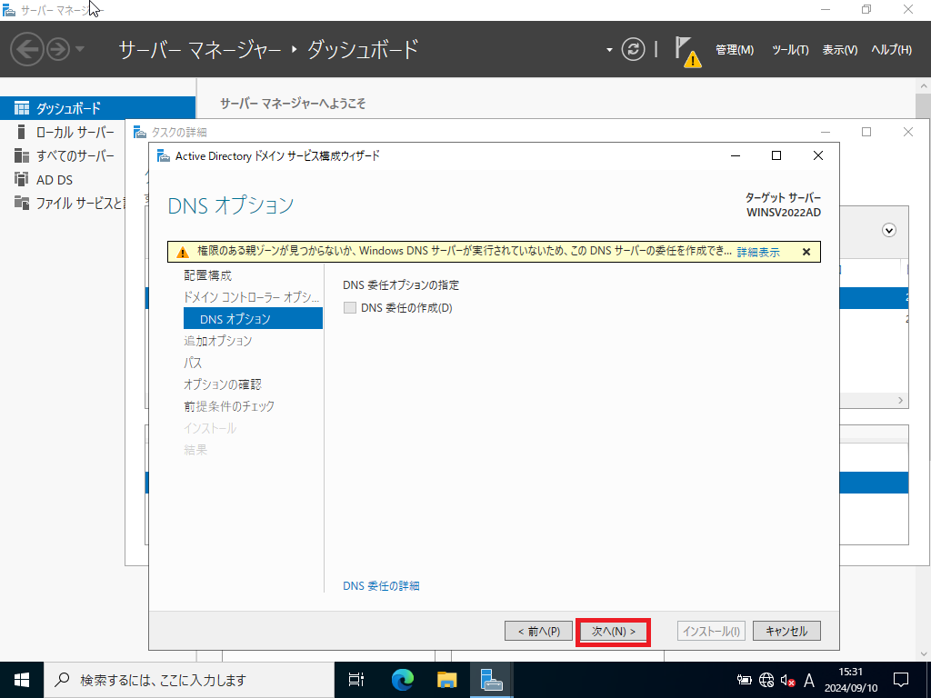
Task: Click the タスクの詳細 title bar icon
Action: [140, 132]
